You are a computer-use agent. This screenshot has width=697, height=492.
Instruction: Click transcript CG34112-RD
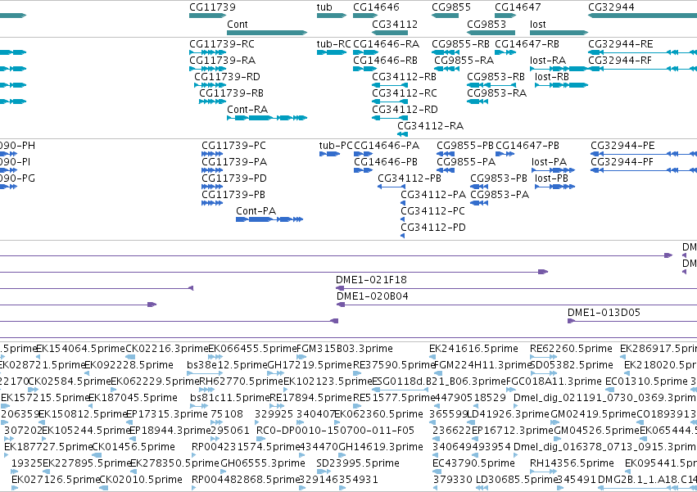coord(390,118)
